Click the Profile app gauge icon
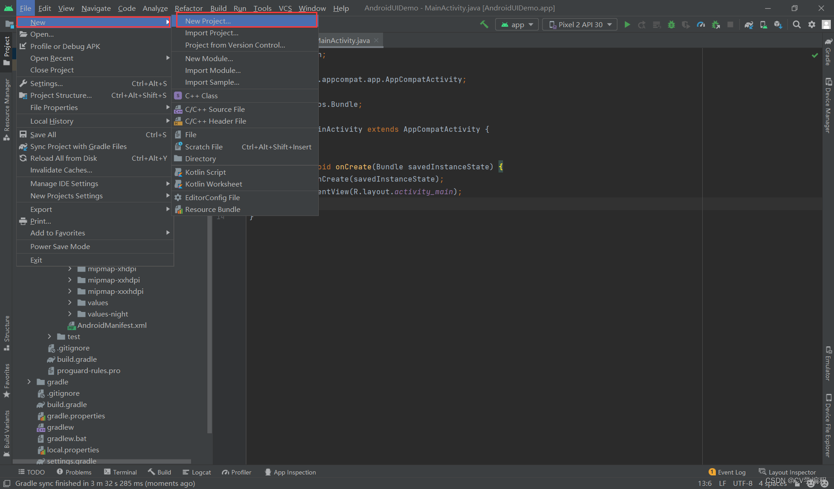The height and width of the screenshot is (489, 834). [701, 24]
